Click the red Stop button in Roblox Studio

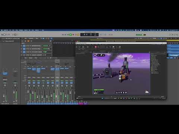(x=95, y=47)
